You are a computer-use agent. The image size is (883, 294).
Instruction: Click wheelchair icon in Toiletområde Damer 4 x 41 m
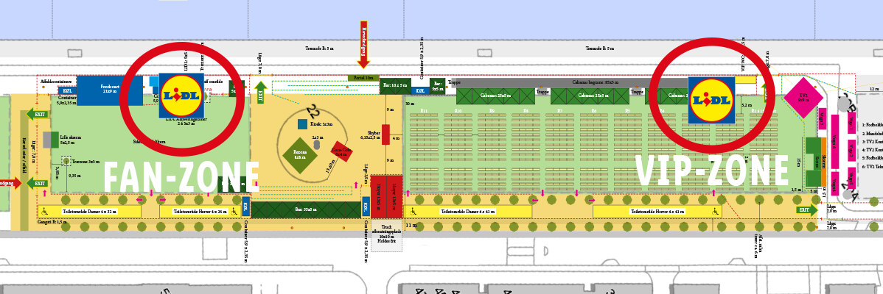click(x=414, y=212)
